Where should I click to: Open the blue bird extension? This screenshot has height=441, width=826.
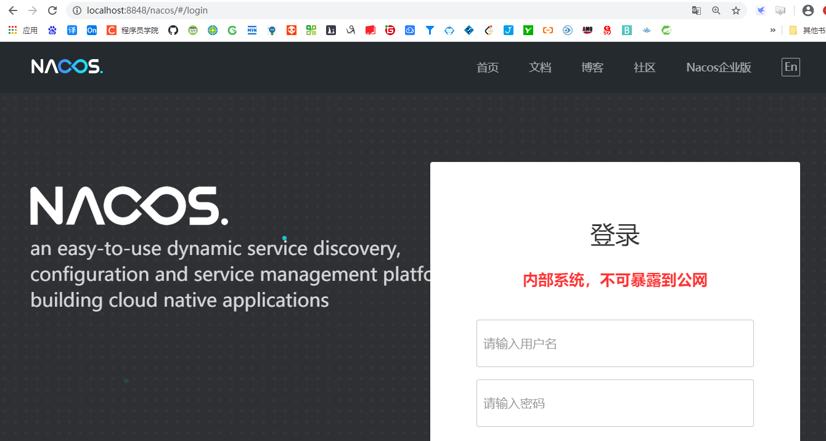[x=761, y=10]
